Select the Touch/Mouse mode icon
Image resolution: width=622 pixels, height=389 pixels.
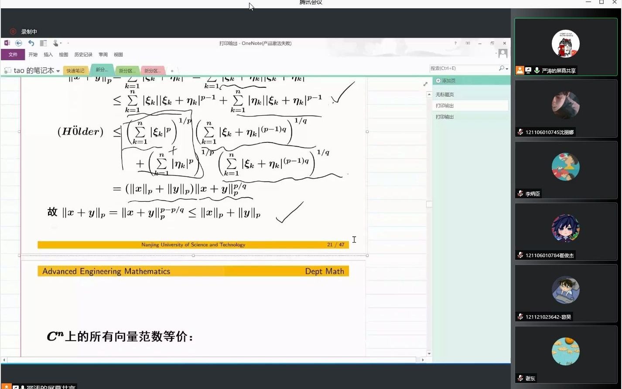(x=55, y=43)
